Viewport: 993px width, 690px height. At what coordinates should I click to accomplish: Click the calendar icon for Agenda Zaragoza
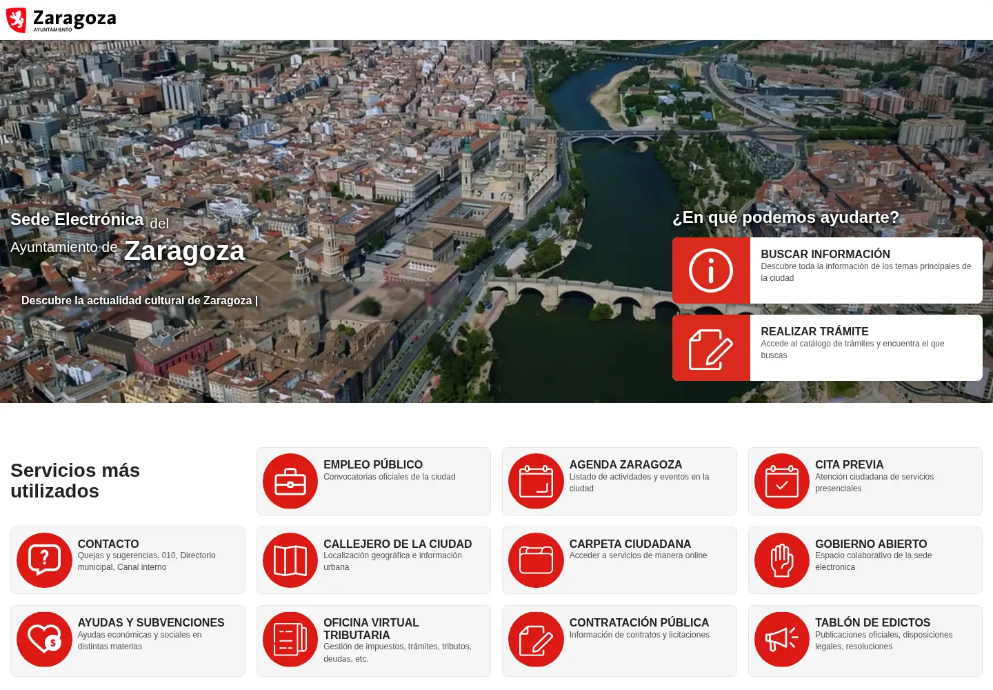(536, 482)
